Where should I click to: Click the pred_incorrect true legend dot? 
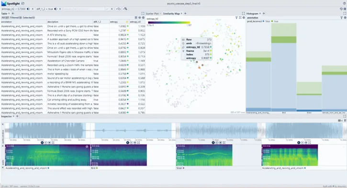pos(272,21)
